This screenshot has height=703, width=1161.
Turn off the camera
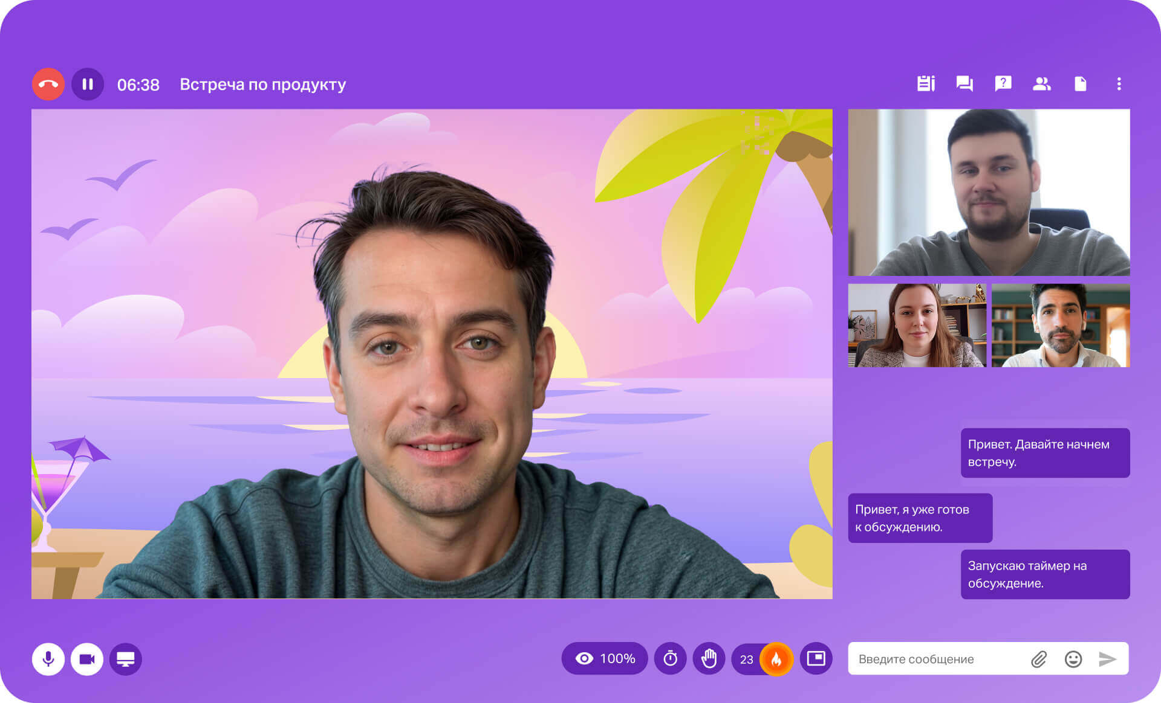pyautogui.click(x=87, y=659)
